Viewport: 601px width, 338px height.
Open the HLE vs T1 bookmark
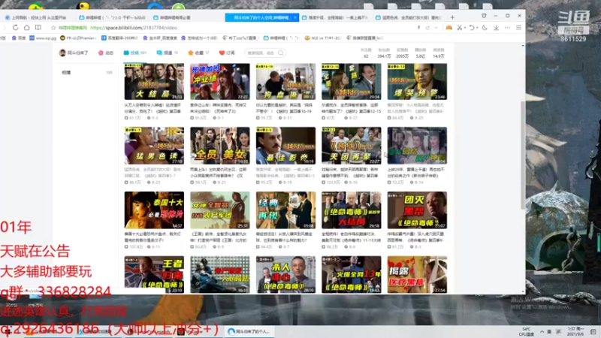[x=323, y=38]
